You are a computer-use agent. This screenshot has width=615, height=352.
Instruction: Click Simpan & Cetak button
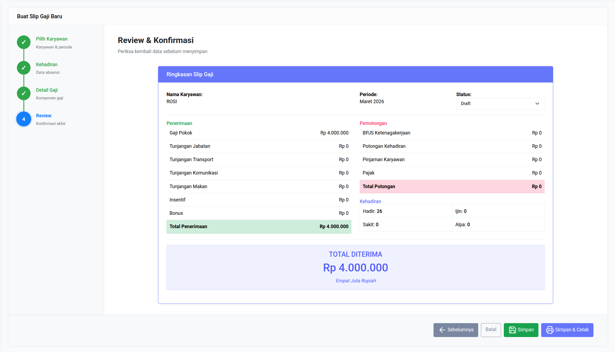[567, 330]
